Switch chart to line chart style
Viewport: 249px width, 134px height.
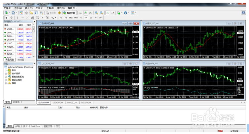(91, 13)
